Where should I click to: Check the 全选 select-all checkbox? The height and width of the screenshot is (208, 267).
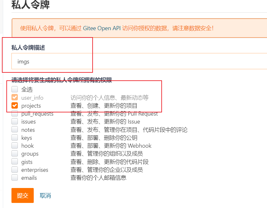point(15,89)
